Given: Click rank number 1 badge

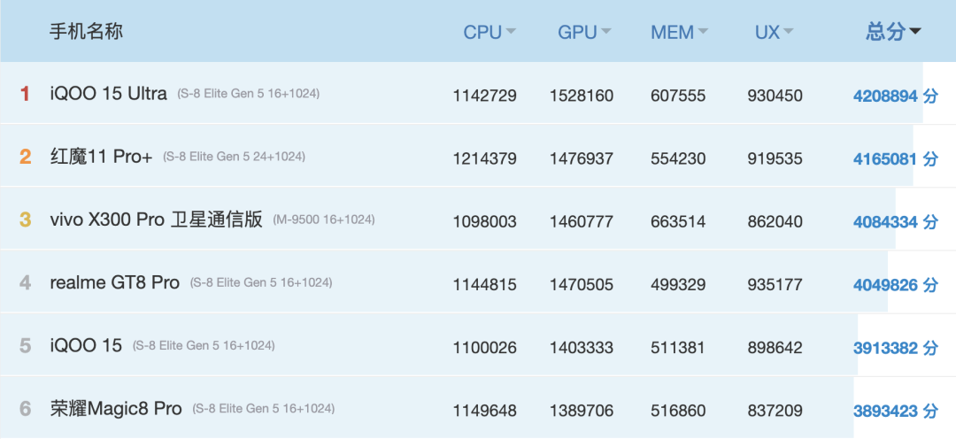Looking at the screenshot, I should click(x=26, y=94).
